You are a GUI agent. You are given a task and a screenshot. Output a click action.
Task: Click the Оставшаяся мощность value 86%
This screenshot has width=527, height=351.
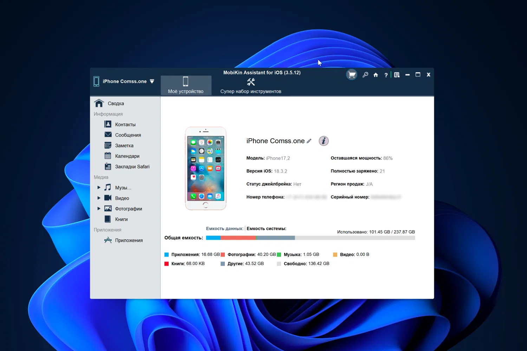pos(388,158)
